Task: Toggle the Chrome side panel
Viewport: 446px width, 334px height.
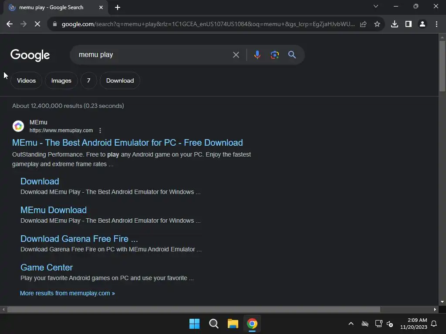Action: coord(409,24)
